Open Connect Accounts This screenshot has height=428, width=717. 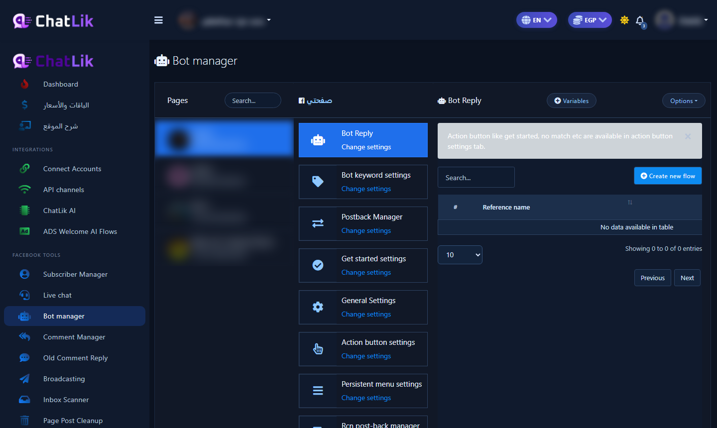[72, 169]
